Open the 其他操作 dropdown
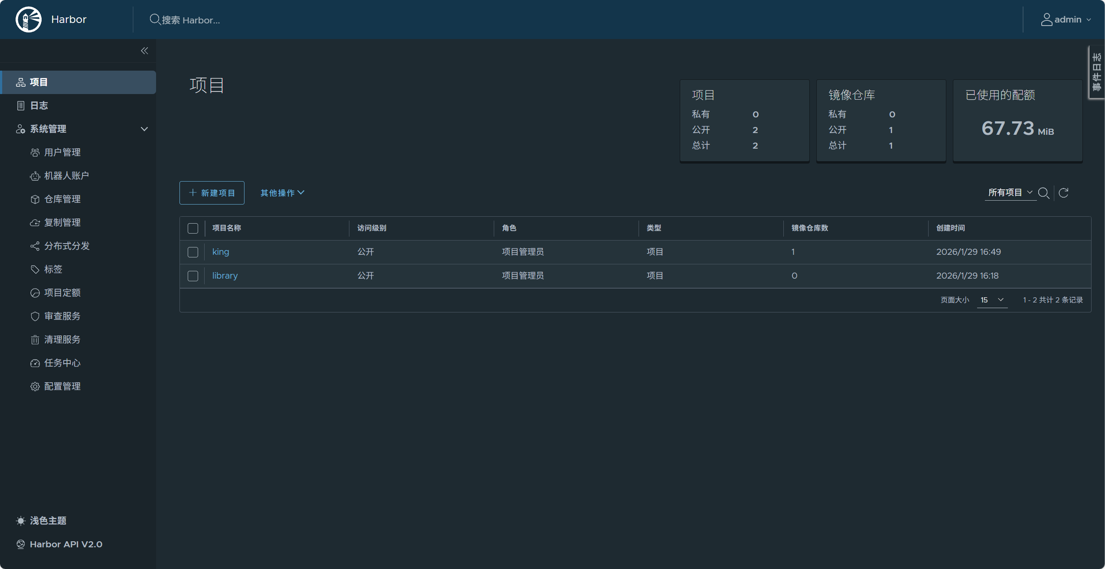 [x=282, y=193]
